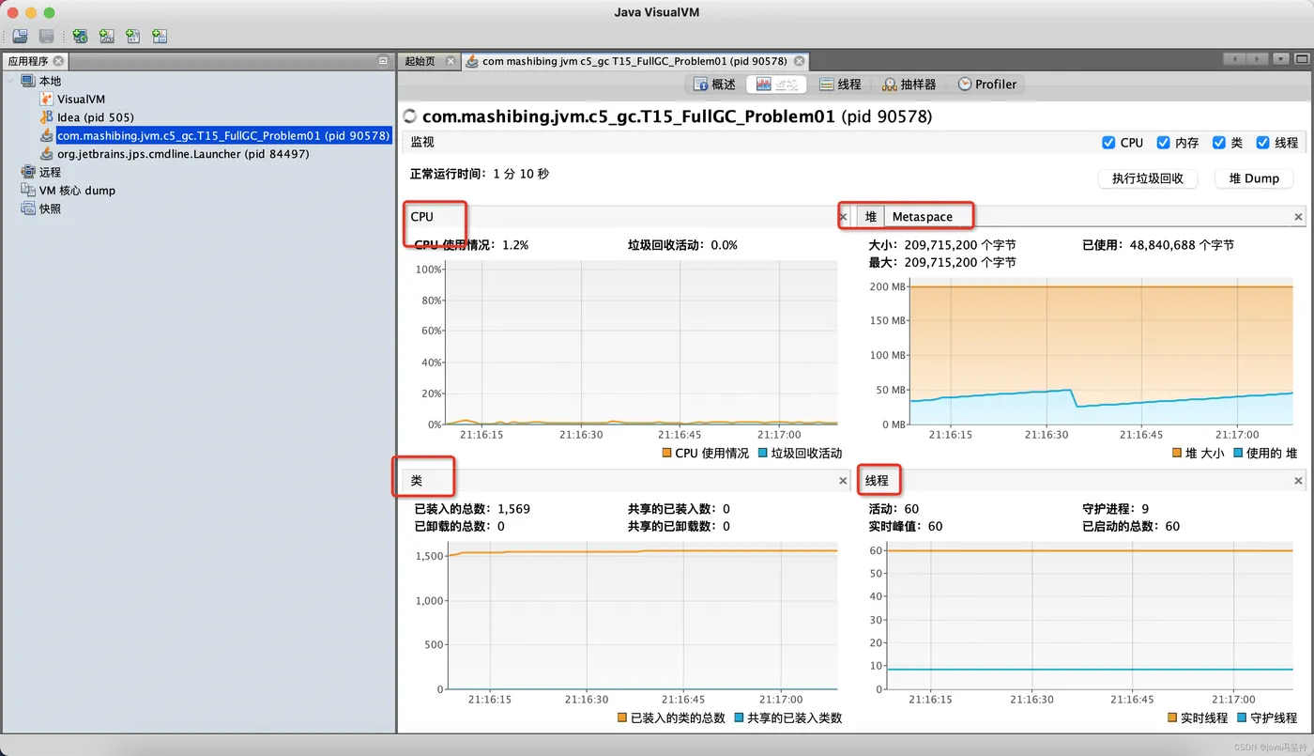The width and height of the screenshot is (1314, 756).
Task: Minimize the 应用程序 panel with its window icon
Action: pyautogui.click(x=383, y=61)
